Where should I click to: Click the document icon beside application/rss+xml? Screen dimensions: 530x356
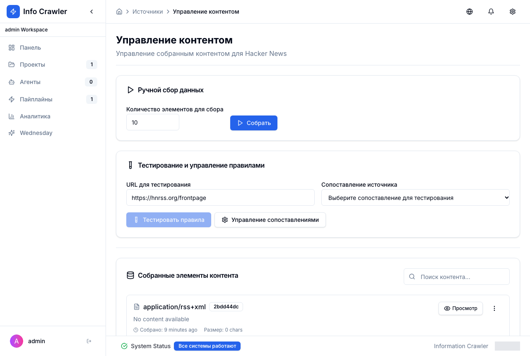[x=137, y=307]
